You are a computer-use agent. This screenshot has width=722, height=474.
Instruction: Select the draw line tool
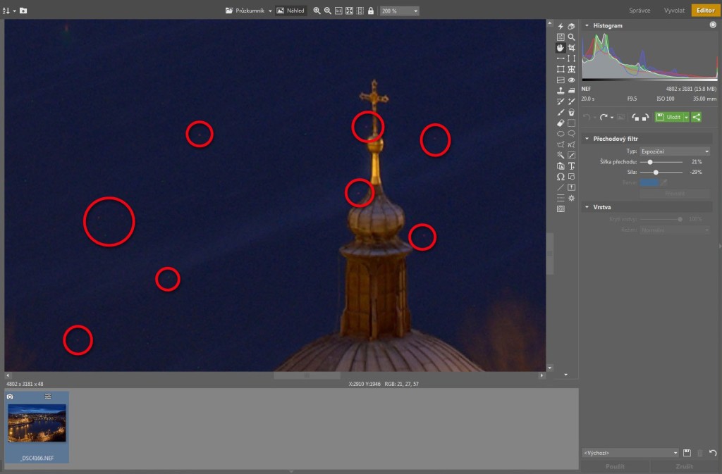click(x=561, y=187)
